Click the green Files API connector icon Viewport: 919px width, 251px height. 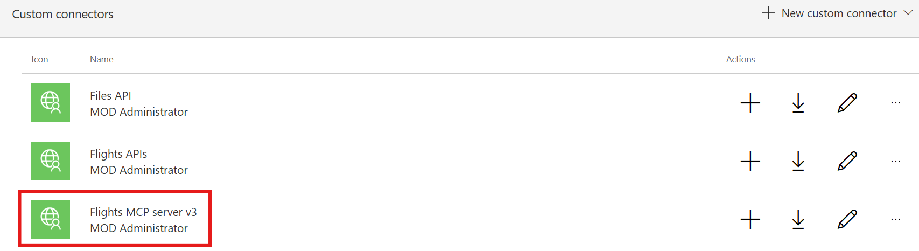pyautogui.click(x=51, y=103)
